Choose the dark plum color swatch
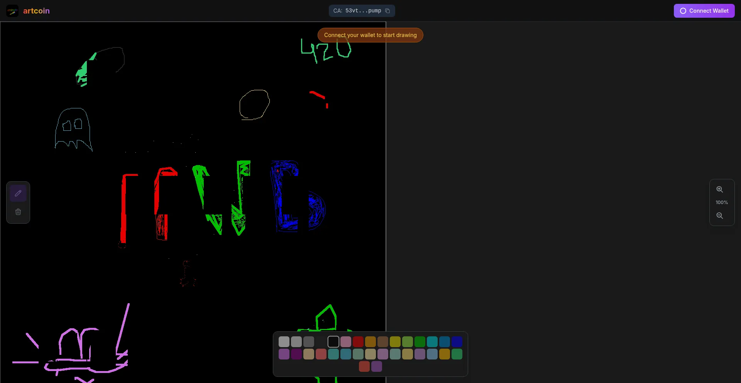The width and height of the screenshot is (741, 383). pyautogui.click(x=296, y=354)
